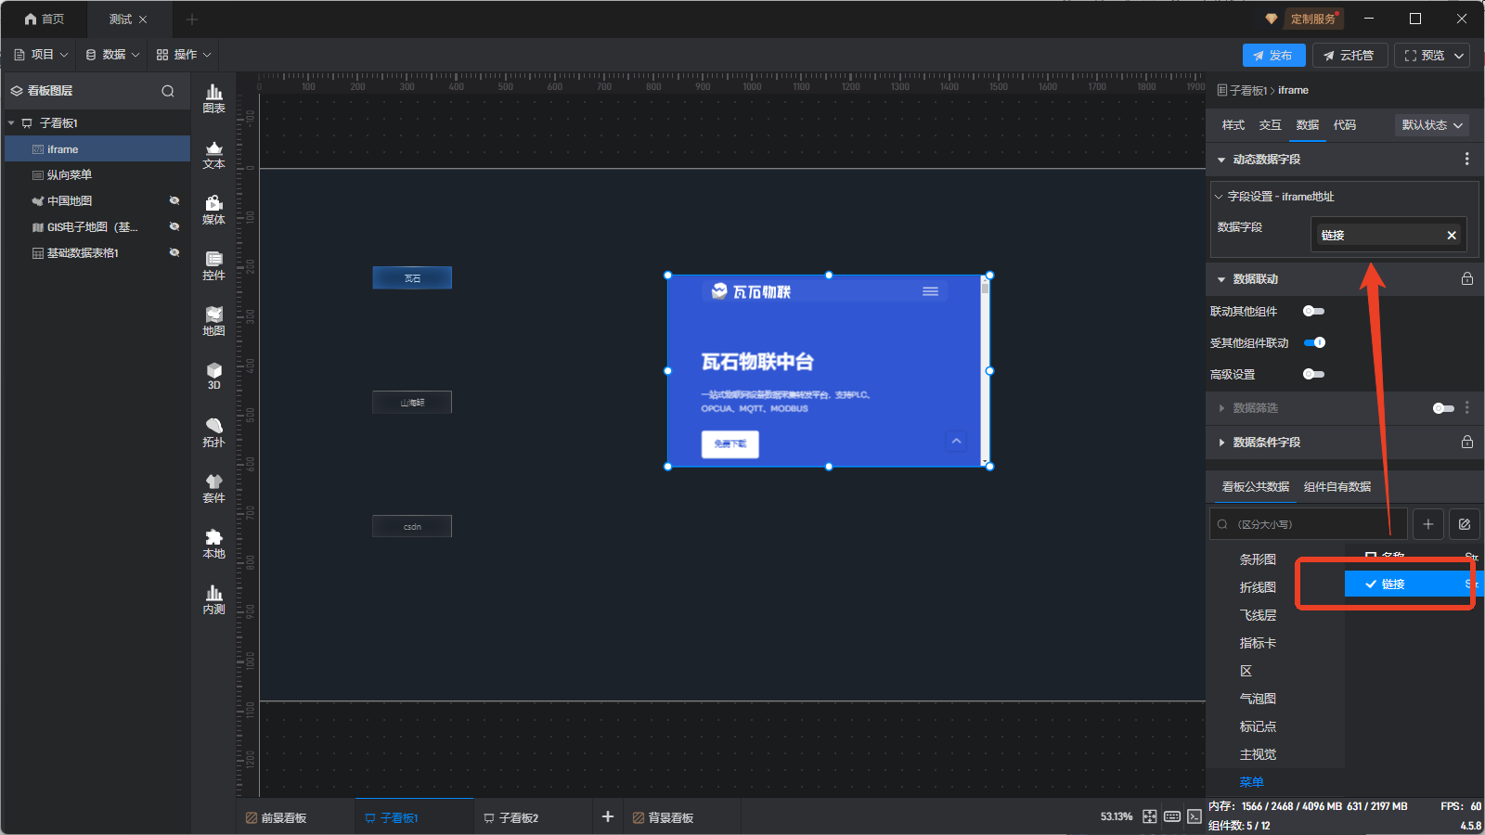The height and width of the screenshot is (835, 1485).
Task: Open the 前景看板 board tab
Action: pos(276,817)
